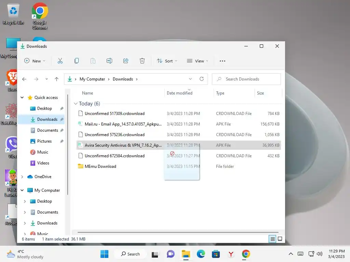
Task: Switch to large thumbnails view icon
Action: (x=280, y=239)
